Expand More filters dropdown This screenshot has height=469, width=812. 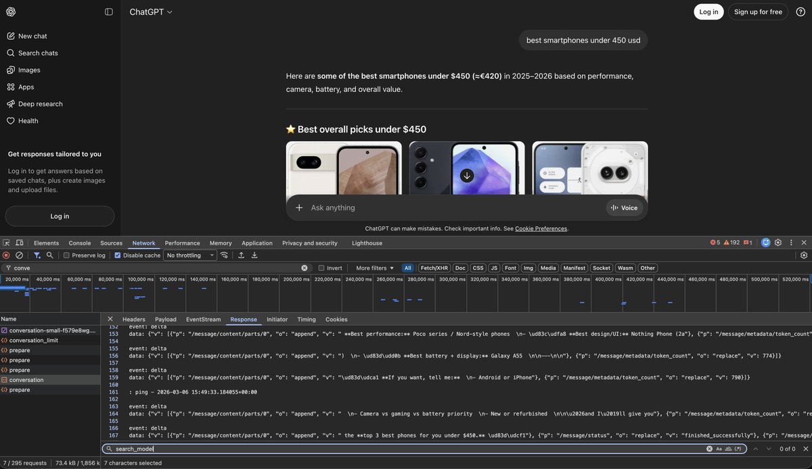click(x=374, y=268)
